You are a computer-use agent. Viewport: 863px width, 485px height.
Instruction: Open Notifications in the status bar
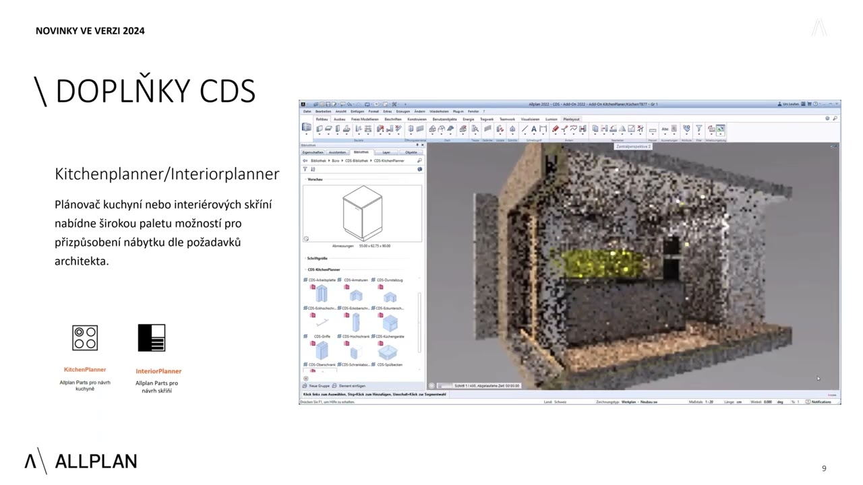click(x=819, y=402)
